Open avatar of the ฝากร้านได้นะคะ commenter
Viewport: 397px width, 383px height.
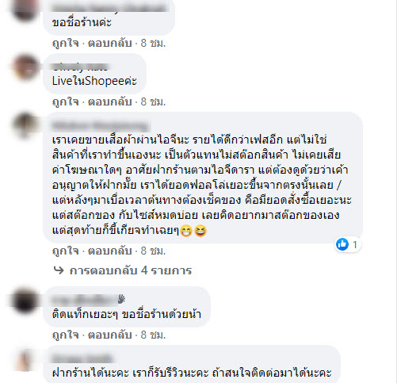pos(25,360)
